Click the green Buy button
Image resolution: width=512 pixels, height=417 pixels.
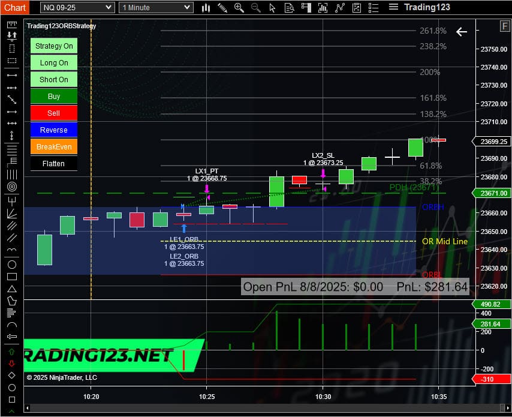[54, 97]
